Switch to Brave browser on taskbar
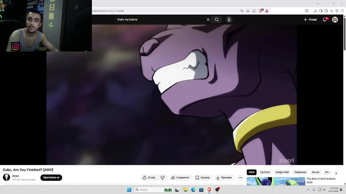 click(x=209, y=190)
